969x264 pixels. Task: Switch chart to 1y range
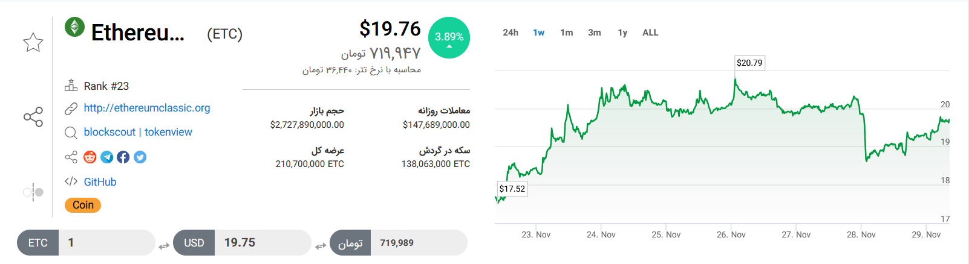622,33
